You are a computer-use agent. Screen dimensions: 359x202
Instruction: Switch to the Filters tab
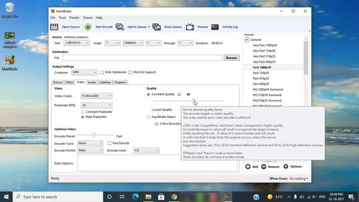pyautogui.click(x=70, y=82)
